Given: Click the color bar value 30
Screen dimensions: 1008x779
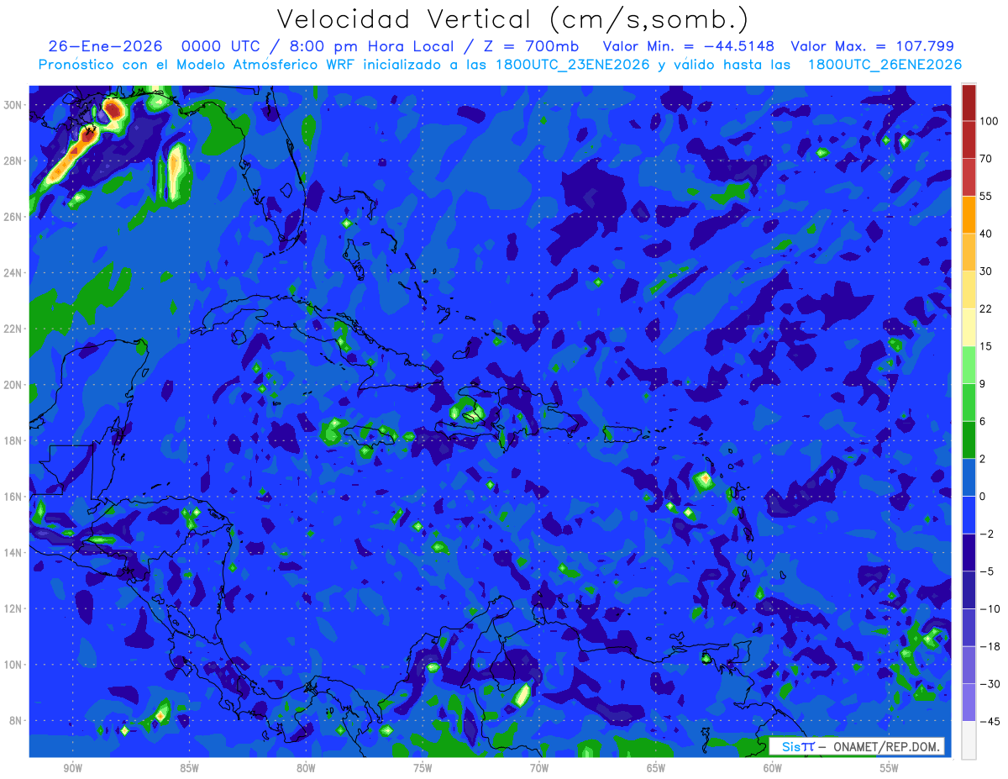Looking at the screenshot, I should coord(987,271).
